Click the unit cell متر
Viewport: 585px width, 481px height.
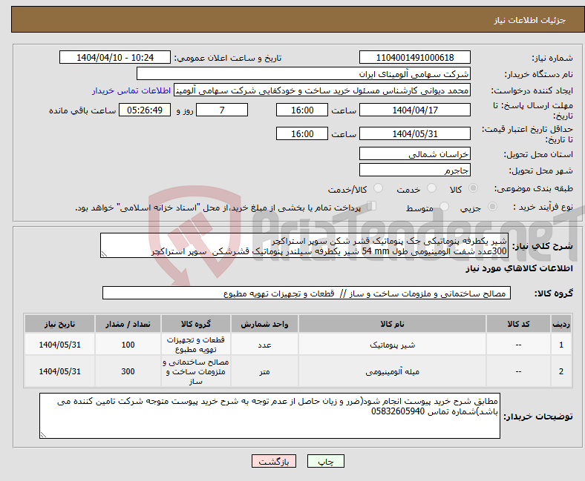click(264, 371)
